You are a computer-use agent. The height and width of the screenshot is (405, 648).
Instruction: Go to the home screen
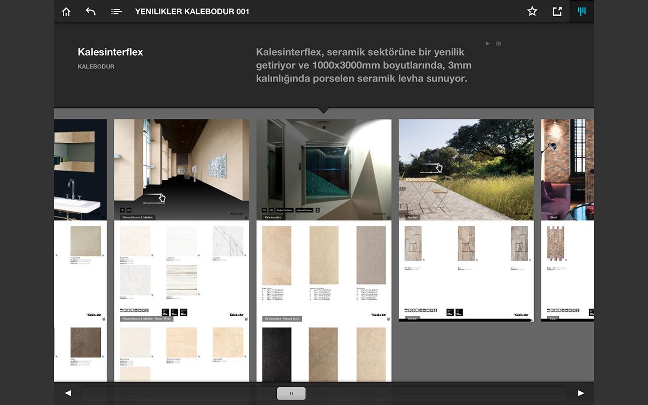(66, 11)
